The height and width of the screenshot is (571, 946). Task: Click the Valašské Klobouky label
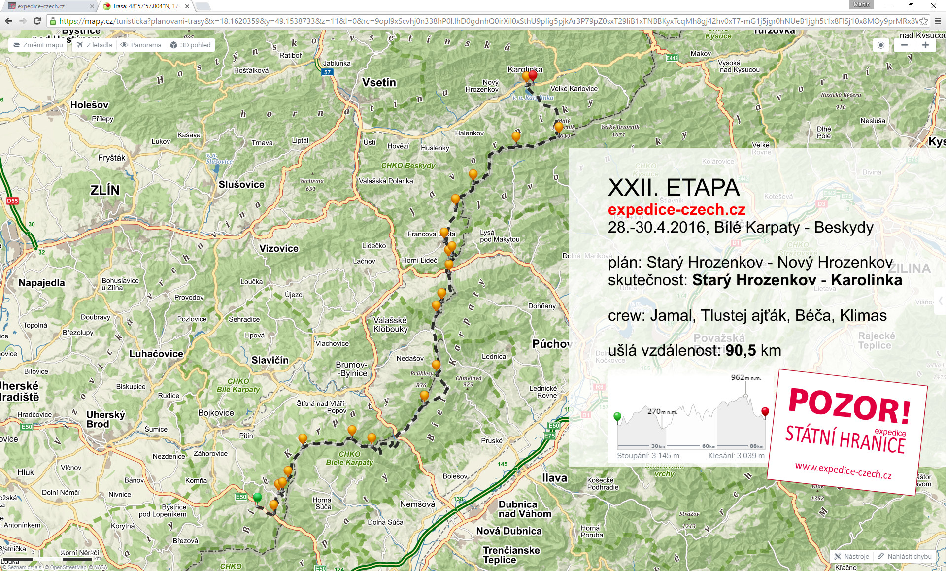(x=390, y=324)
